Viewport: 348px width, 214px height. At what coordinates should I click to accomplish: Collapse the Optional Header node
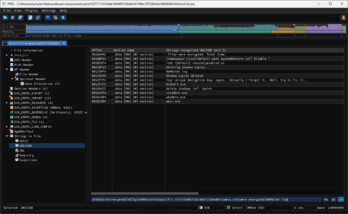coord(12,79)
